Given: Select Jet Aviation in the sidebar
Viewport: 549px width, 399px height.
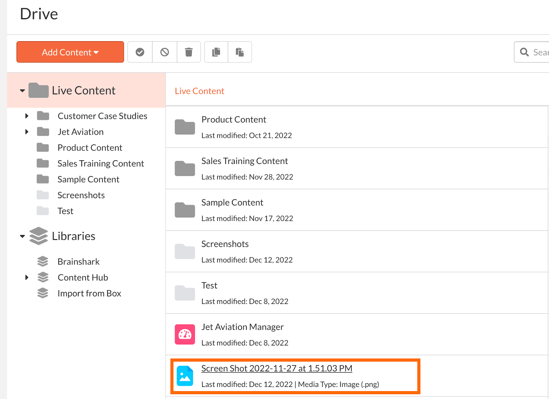Looking at the screenshot, I should tap(81, 132).
